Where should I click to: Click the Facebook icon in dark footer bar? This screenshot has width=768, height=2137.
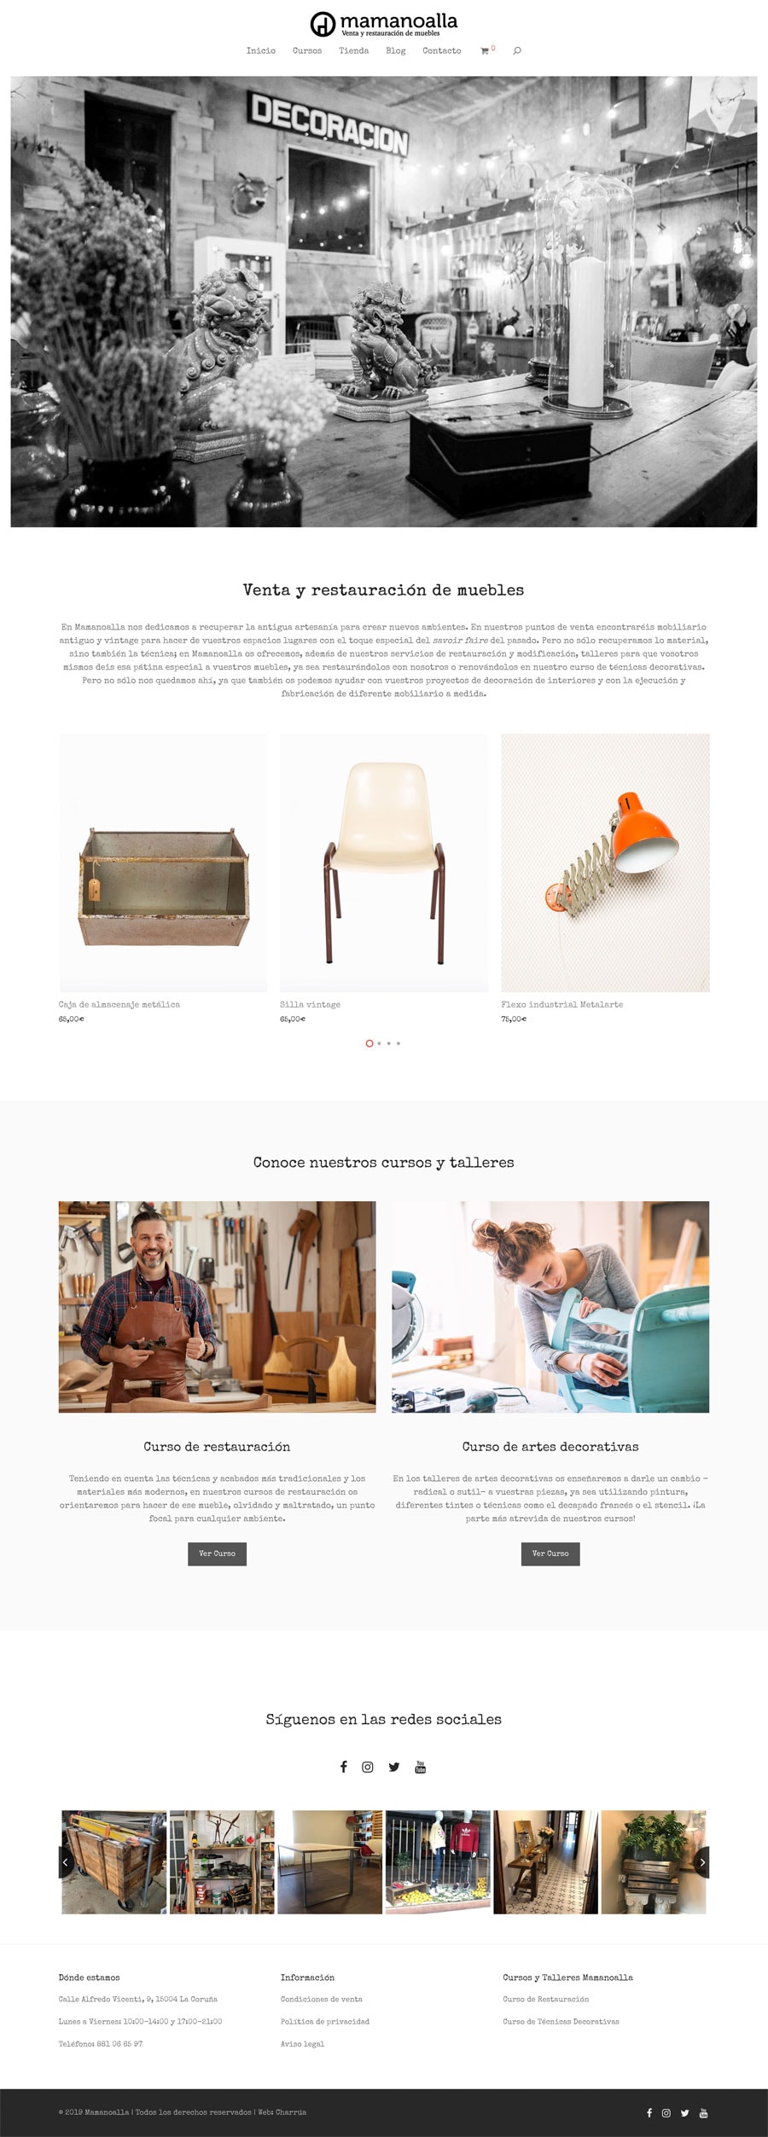click(x=649, y=2113)
